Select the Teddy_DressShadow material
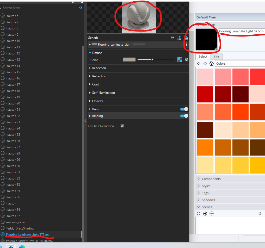 20,228
